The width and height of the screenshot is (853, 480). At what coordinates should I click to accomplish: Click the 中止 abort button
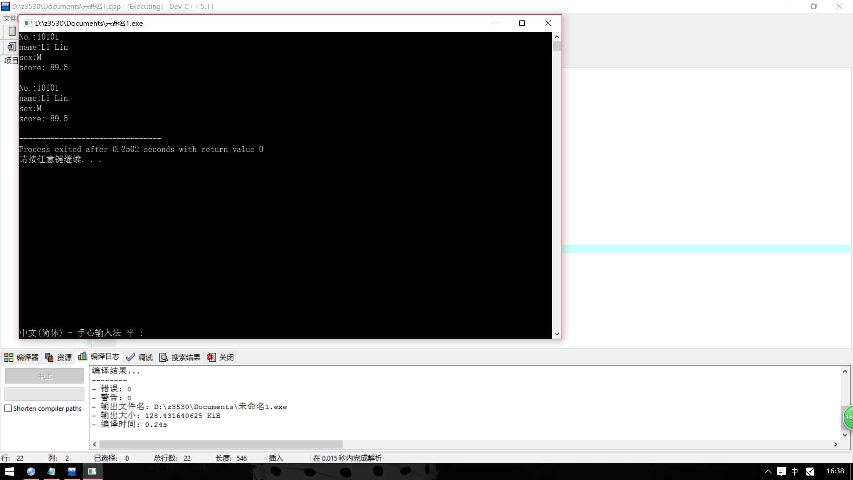pyautogui.click(x=44, y=376)
